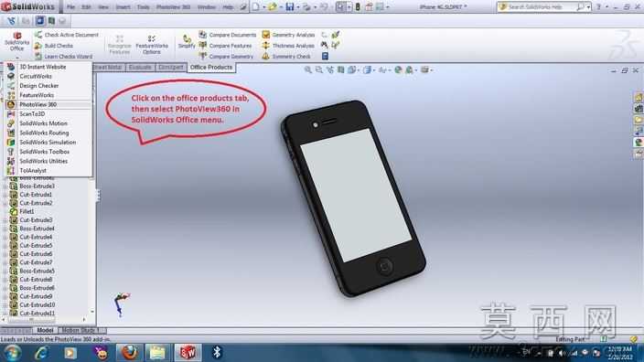The image size is (644, 362).
Task: Expand the Boss-Extrude3 feature node
Action: click(x=5, y=186)
